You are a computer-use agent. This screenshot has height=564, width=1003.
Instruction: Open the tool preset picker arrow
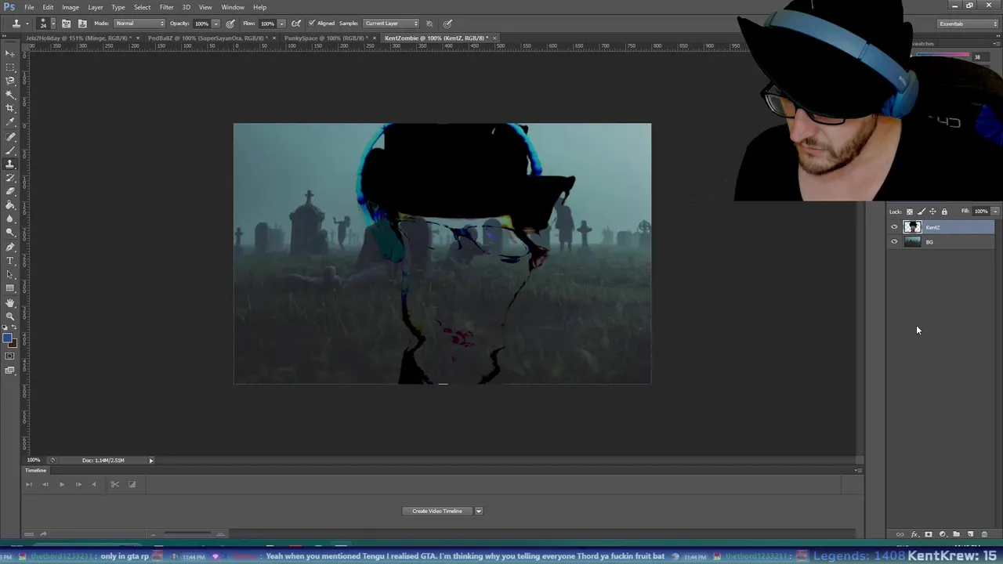click(x=27, y=23)
